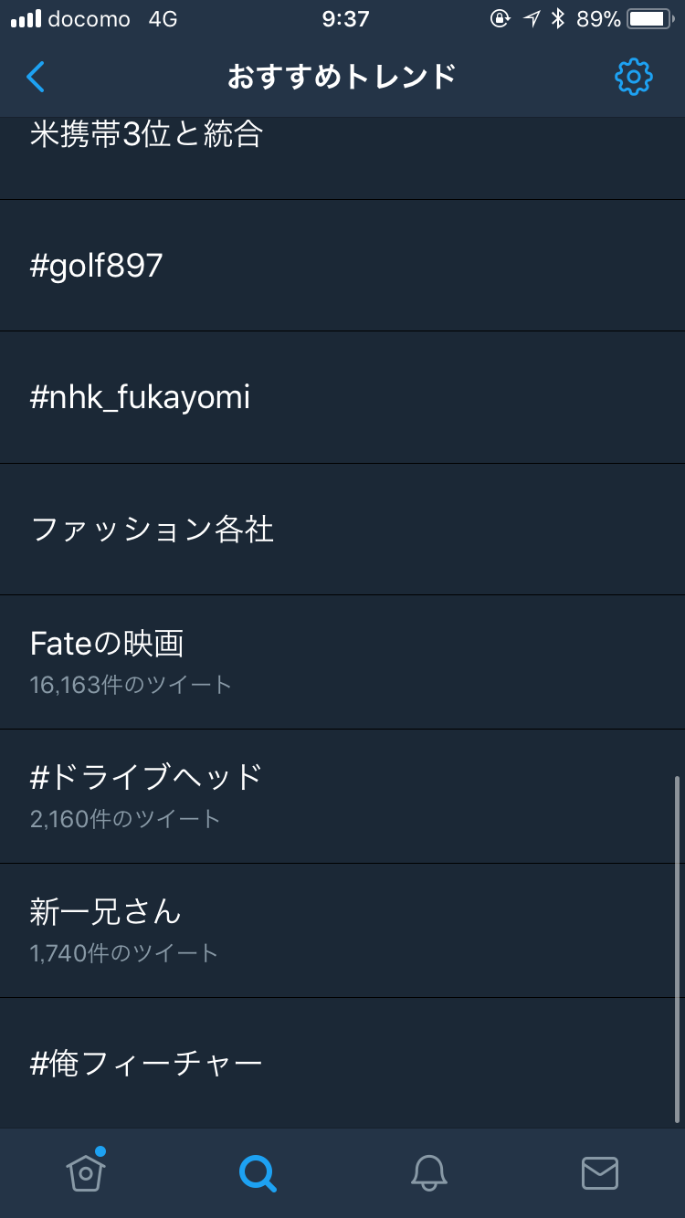Viewport: 685px width, 1218px height.
Task: Open the Fateの映画 trend
Action: [107, 645]
